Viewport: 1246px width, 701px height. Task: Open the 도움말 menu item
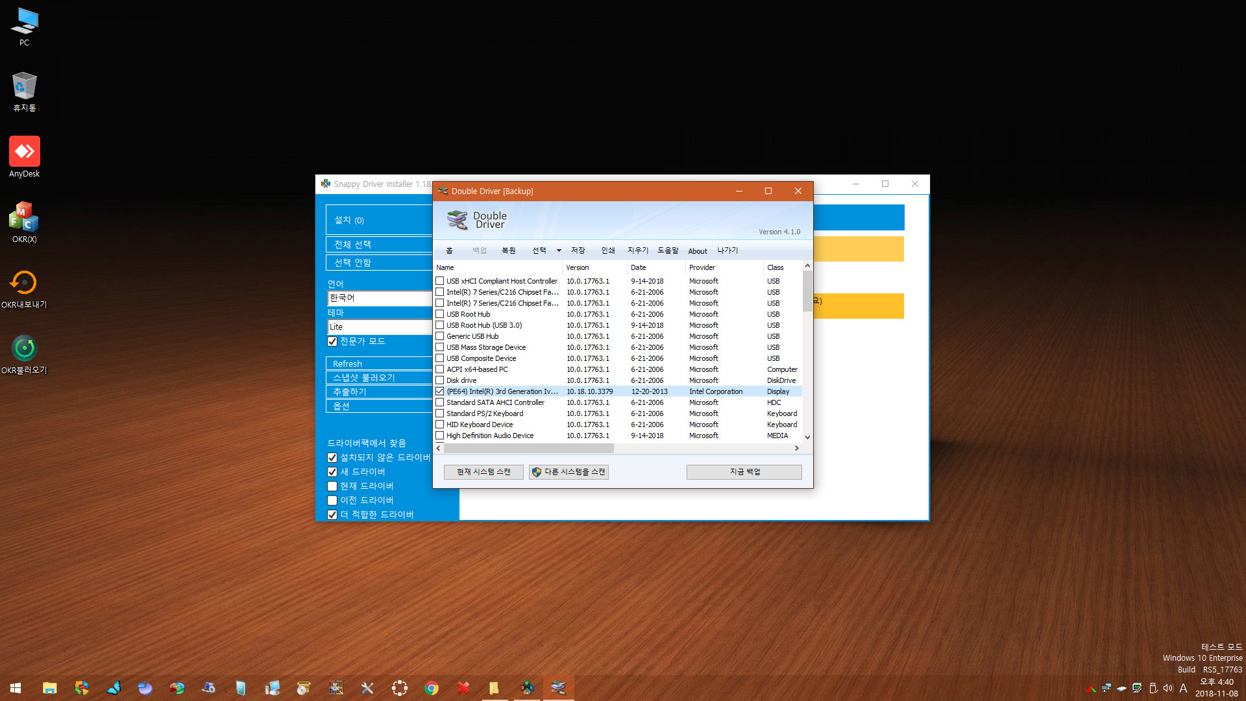(x=668, y=251)
